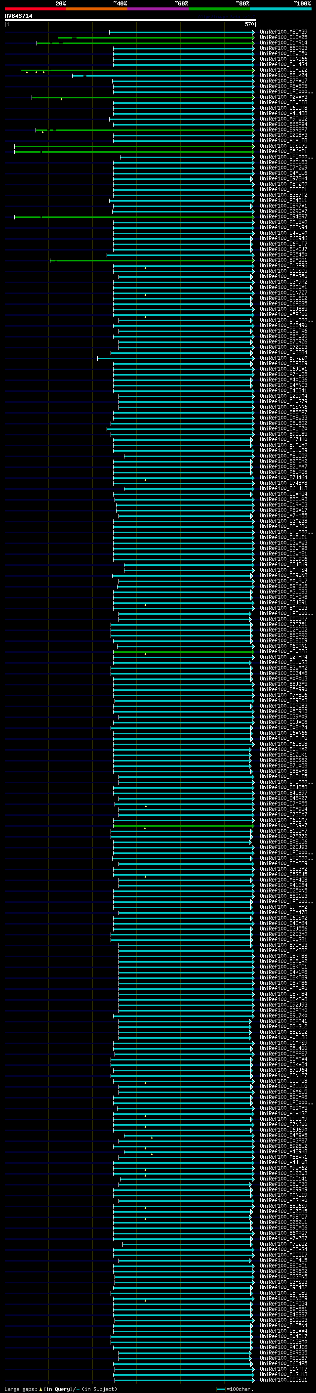316x1393 pixels.
Task: Click hit label UniRef100_C5VRD4
Action: 283,494
